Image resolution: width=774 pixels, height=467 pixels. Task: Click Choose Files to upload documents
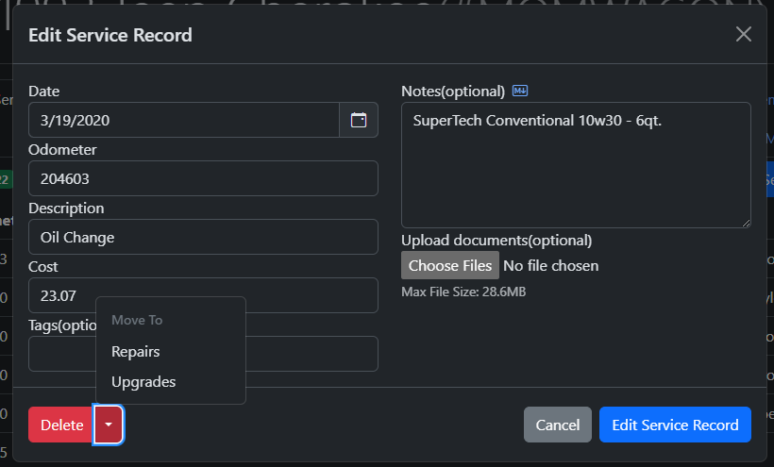[449, 265]
